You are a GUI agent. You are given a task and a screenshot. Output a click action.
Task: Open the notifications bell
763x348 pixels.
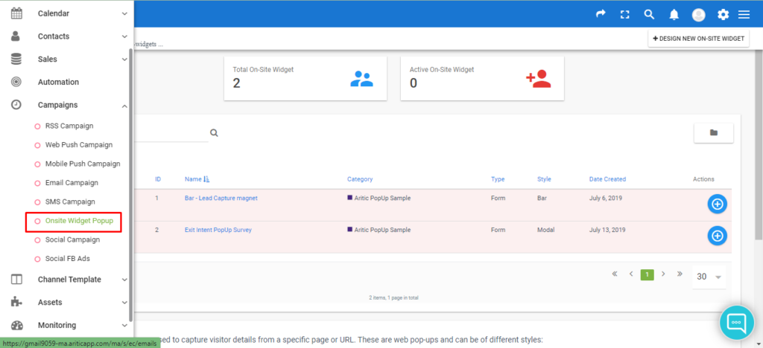coord(674,15)
